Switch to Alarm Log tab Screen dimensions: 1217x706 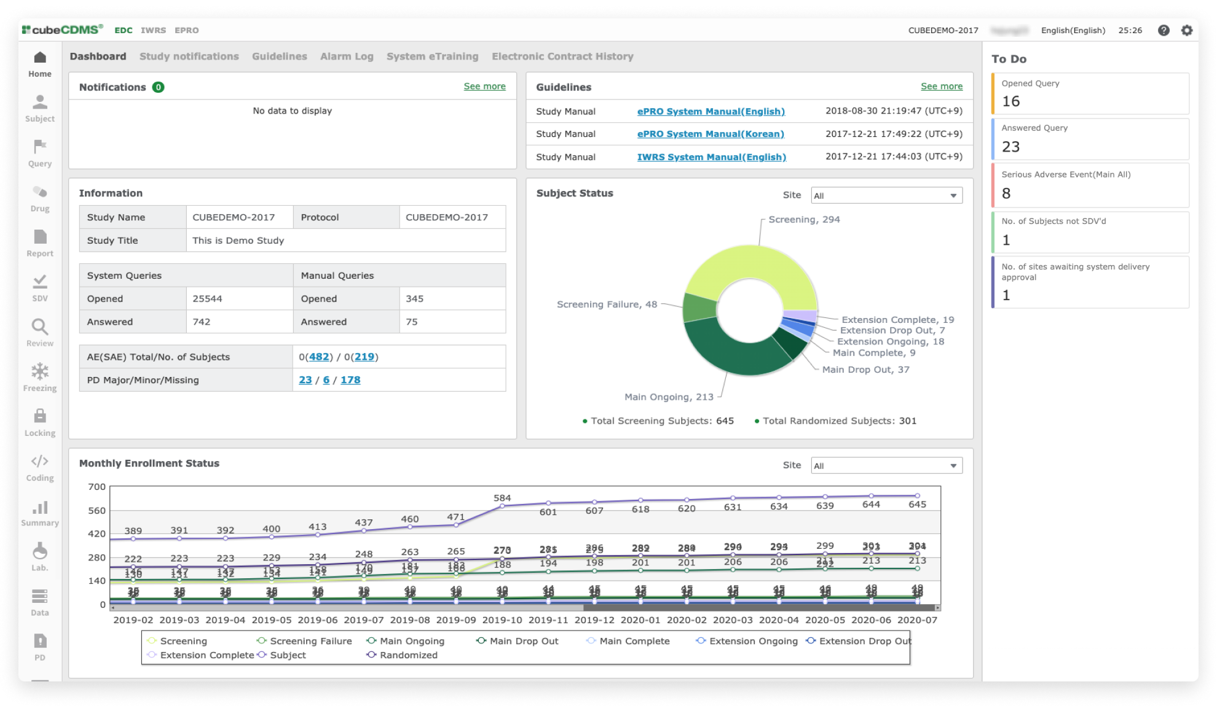click(x=347, y=56)
